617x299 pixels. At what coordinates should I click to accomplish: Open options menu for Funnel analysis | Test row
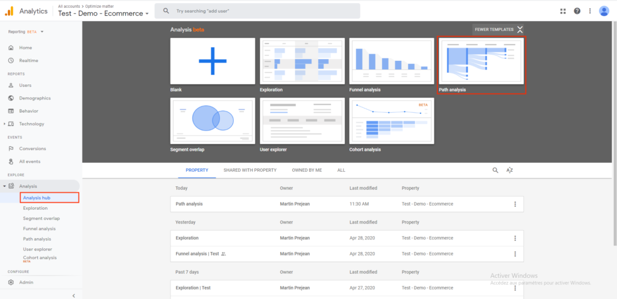click(x=515, y=254)
